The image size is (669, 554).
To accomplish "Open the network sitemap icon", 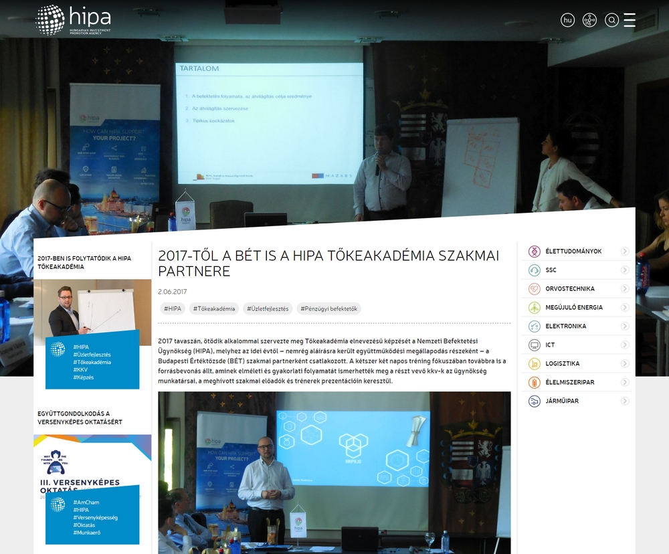I will coord(589,20).
